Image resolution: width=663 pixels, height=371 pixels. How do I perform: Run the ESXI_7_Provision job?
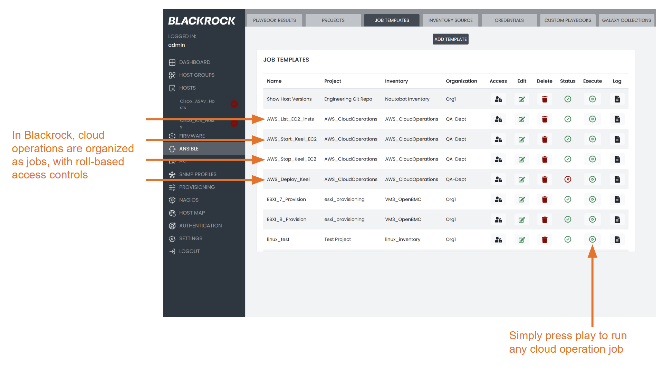click(x=592, y=199)
